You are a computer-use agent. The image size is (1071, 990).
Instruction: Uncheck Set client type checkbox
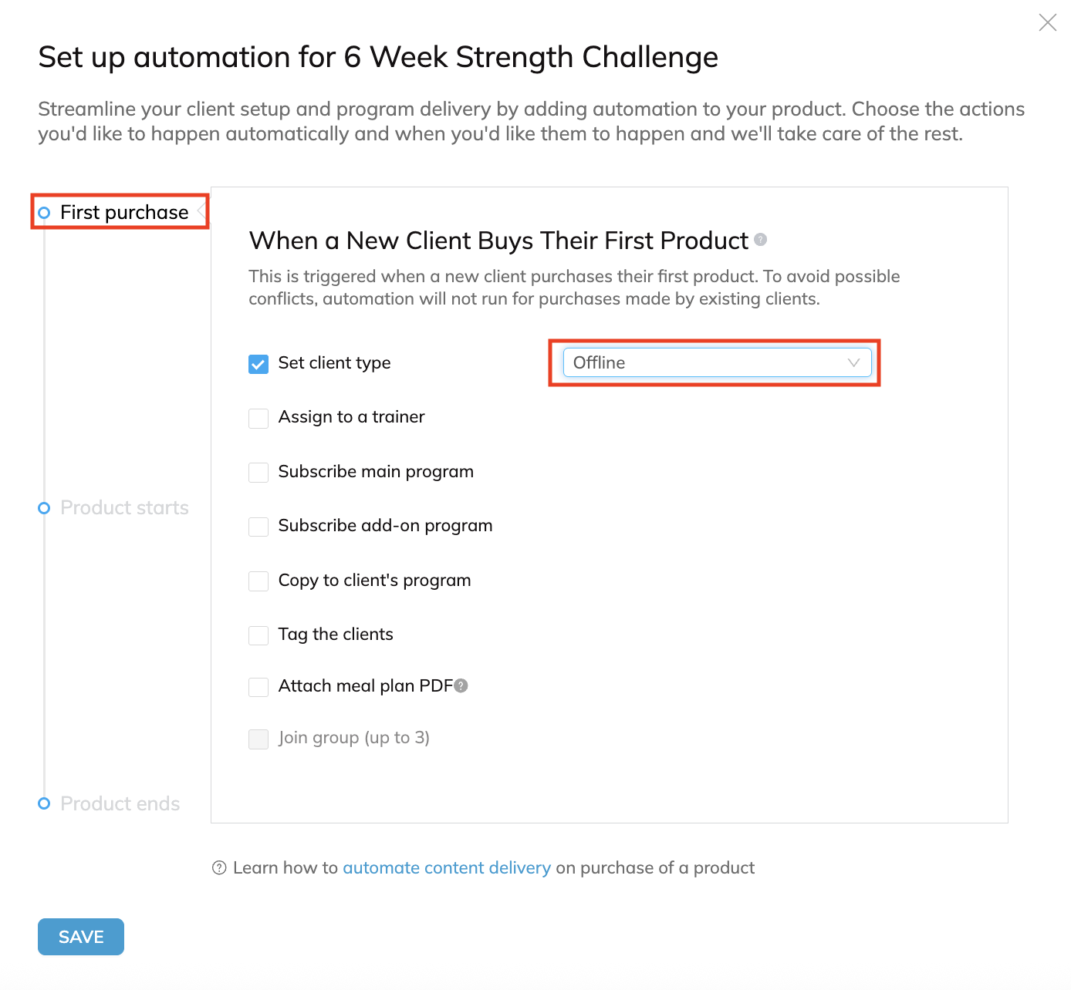point(258,364)
